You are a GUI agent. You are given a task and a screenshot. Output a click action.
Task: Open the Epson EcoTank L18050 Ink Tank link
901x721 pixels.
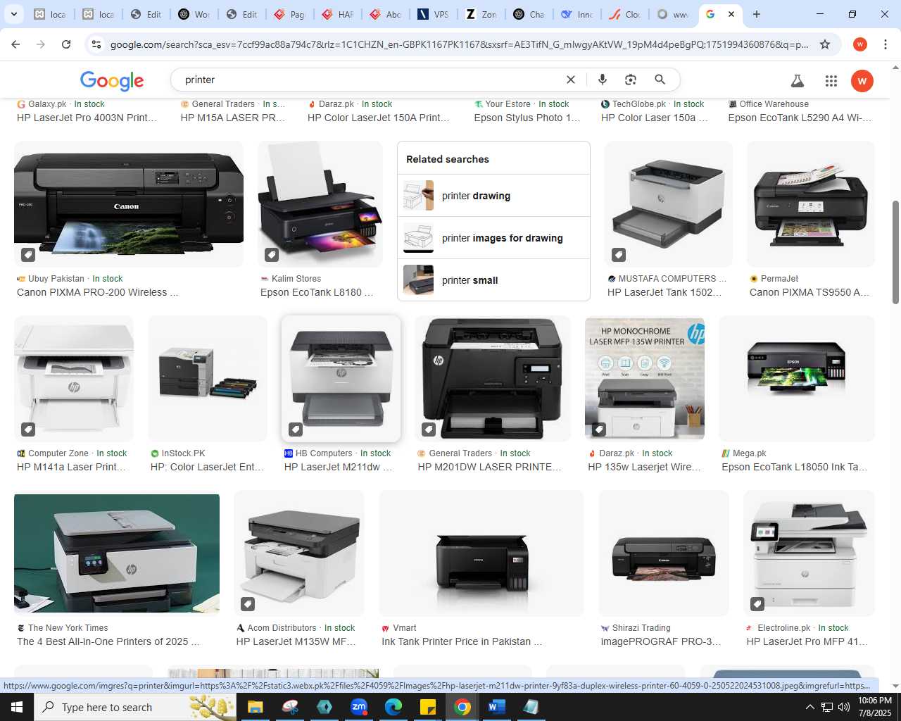point(795,467)
